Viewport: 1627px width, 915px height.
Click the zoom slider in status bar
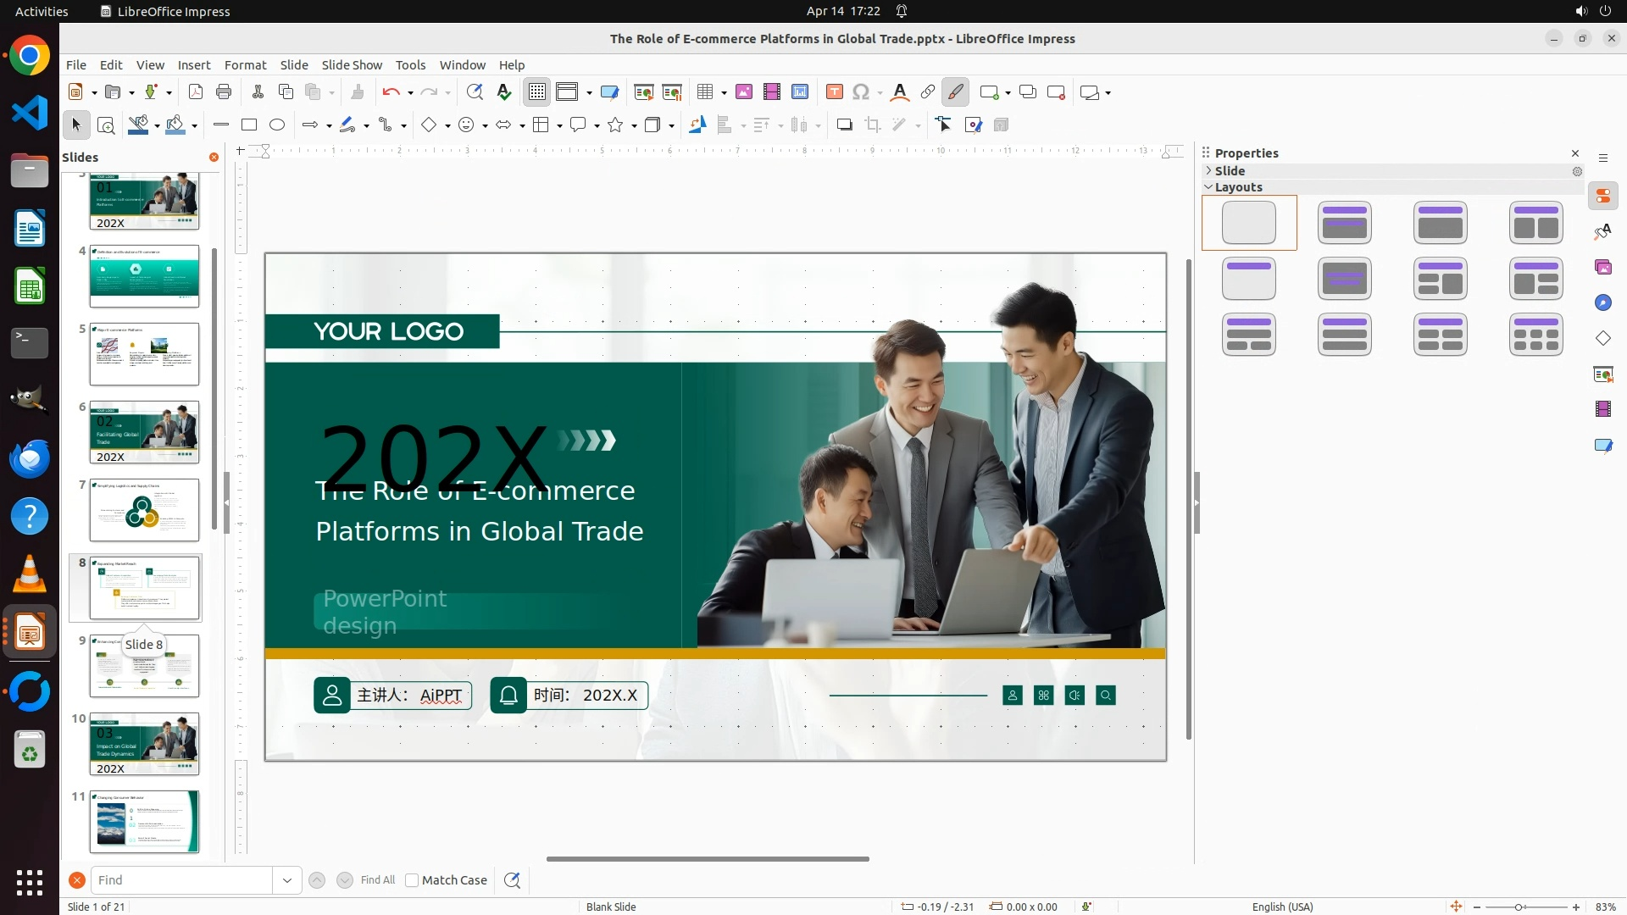tap(1519, 907)
